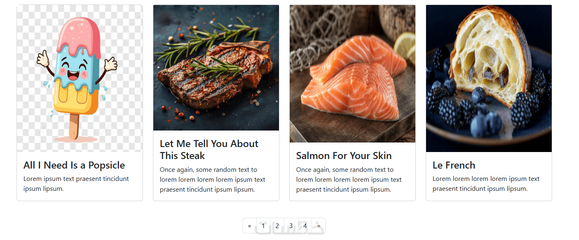
Task: Click the "All I Need Is a Popsicle" title
Action: 74,165
